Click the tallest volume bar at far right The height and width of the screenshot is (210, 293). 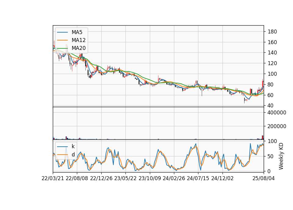(x=263, y=138)
